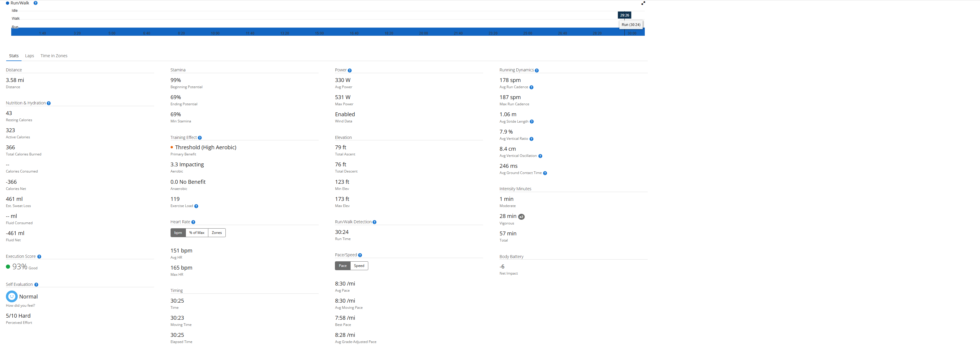Screen dimensions: 980x356
Task: Select the Pace display button
Action: pos(342,266)
